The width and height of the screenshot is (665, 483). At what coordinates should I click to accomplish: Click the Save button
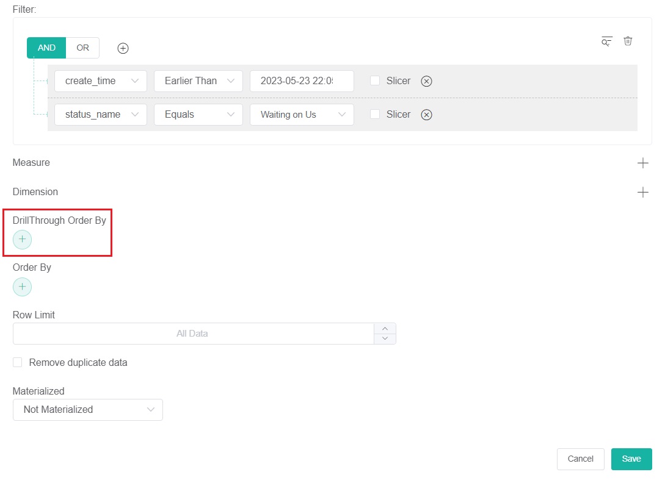pyautogui.click(x=631, y=459)
